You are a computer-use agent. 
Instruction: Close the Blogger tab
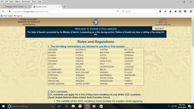point(29,7)
